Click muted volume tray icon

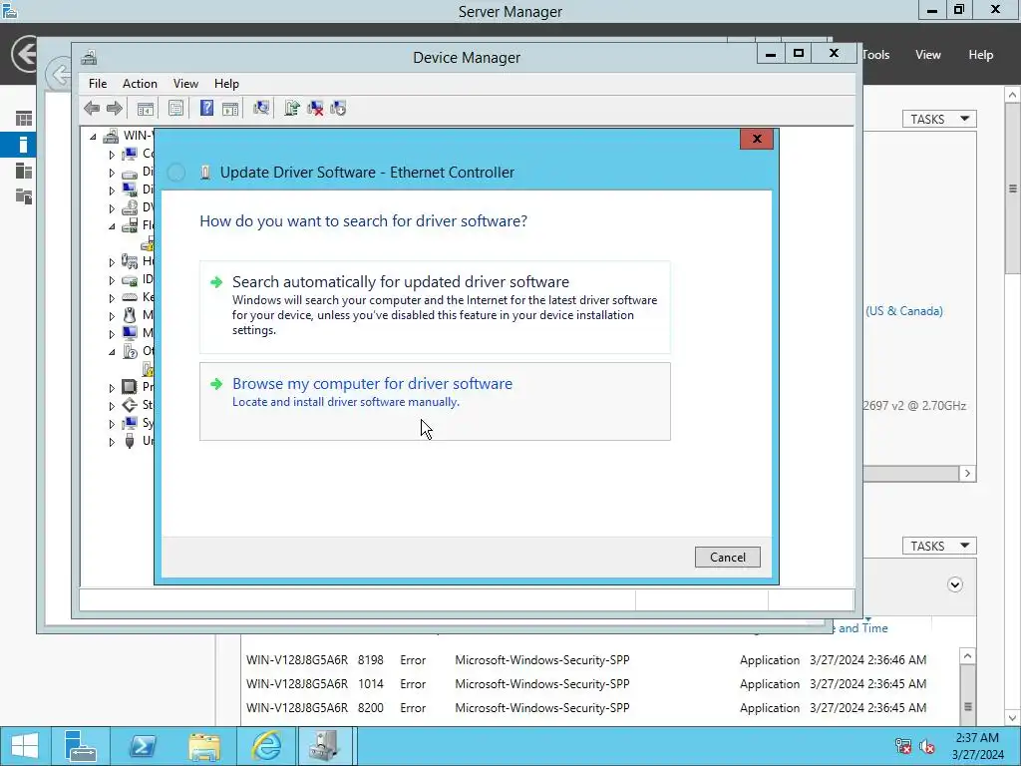(x=927, y=746)
